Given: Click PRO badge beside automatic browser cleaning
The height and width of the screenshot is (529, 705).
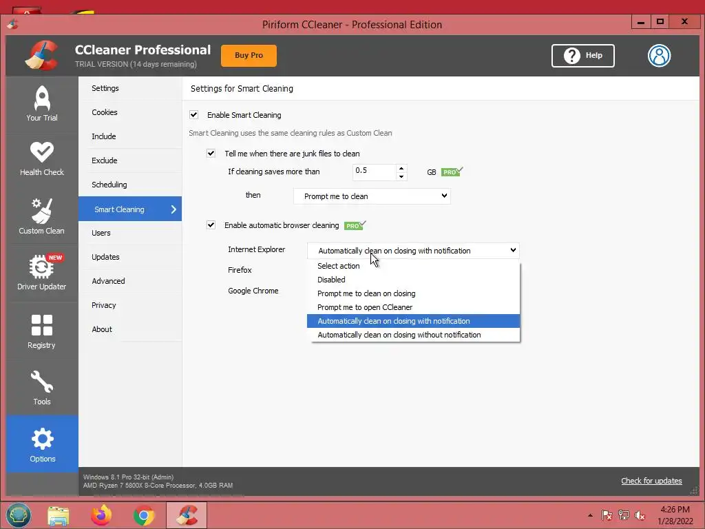Looking at the screenshot, I should point(355,225).
